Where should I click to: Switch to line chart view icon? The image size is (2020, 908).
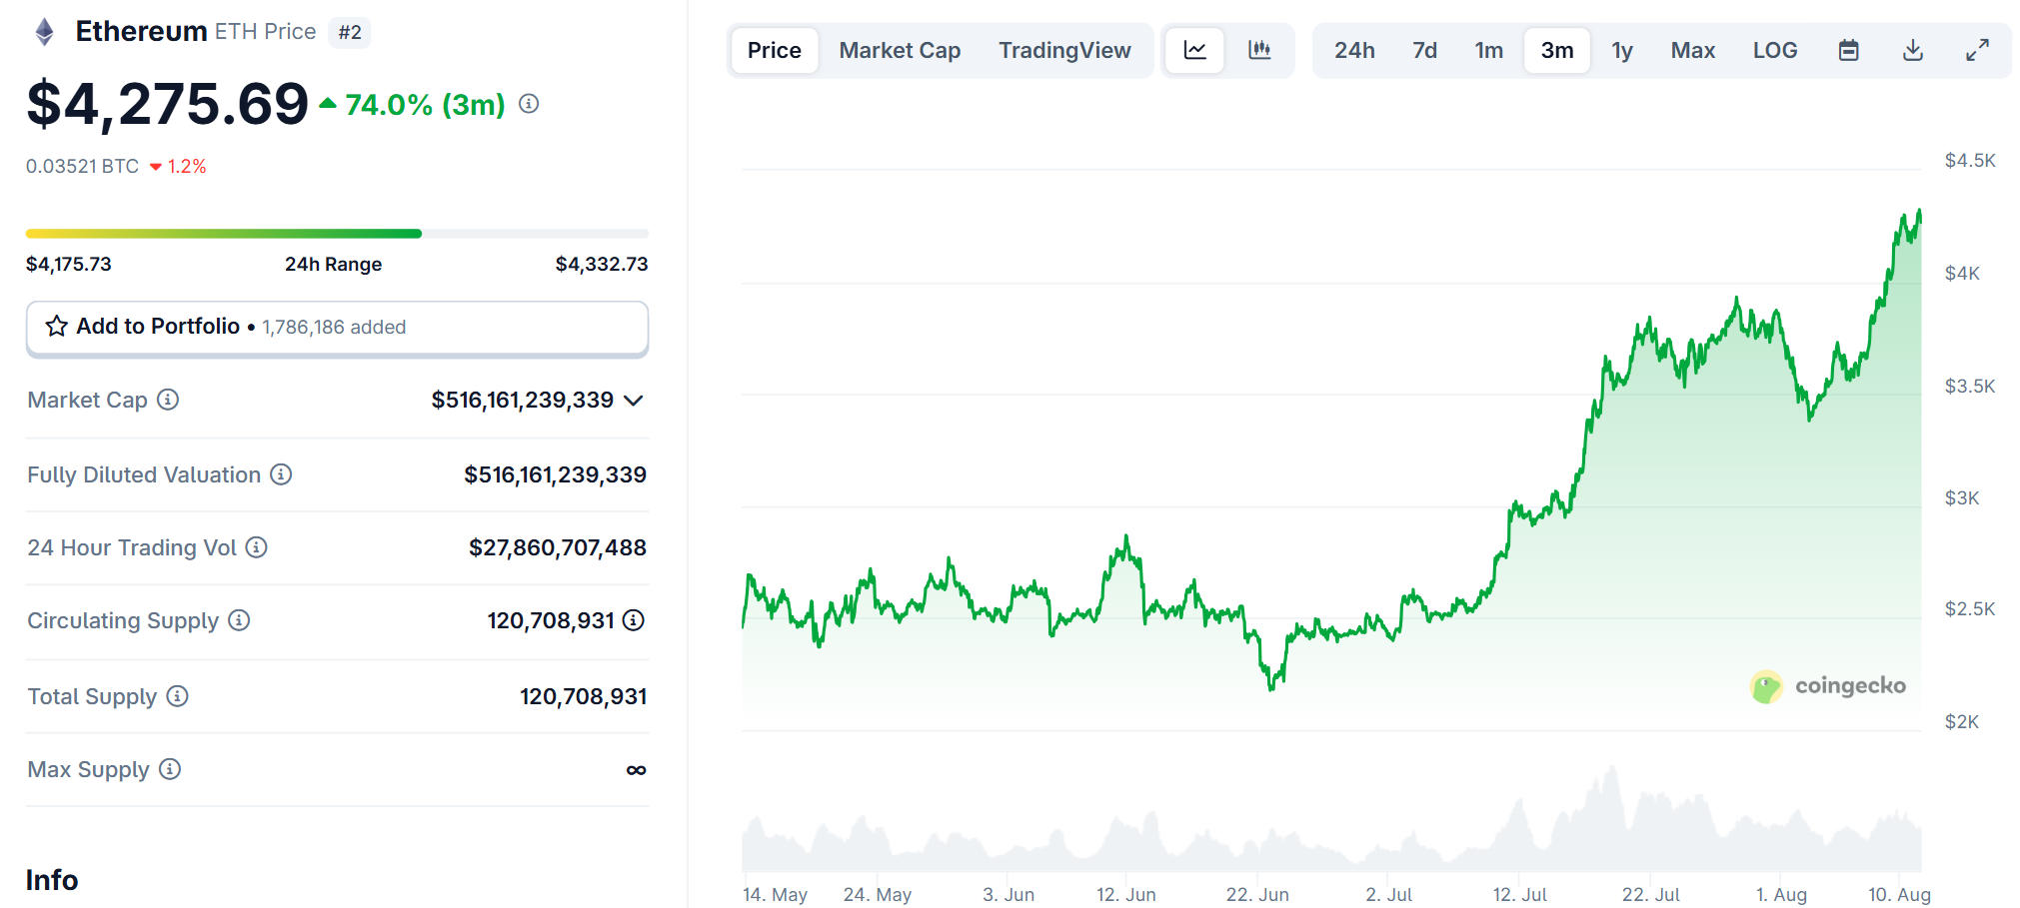click(1195, 50)
